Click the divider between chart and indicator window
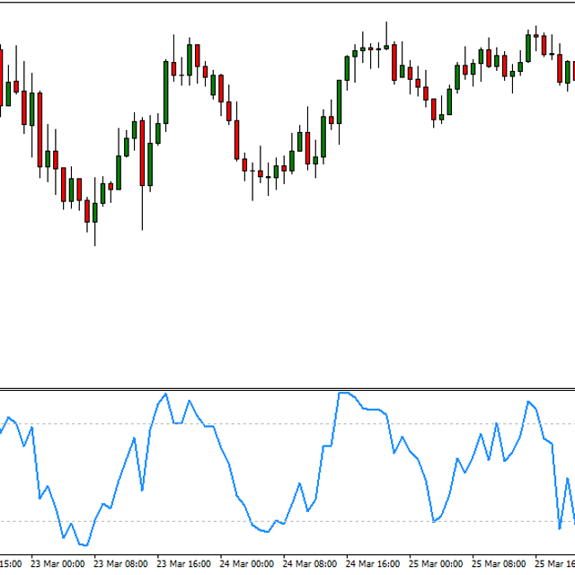The height and width of the screenshot is (575, 575). (287, 389)
